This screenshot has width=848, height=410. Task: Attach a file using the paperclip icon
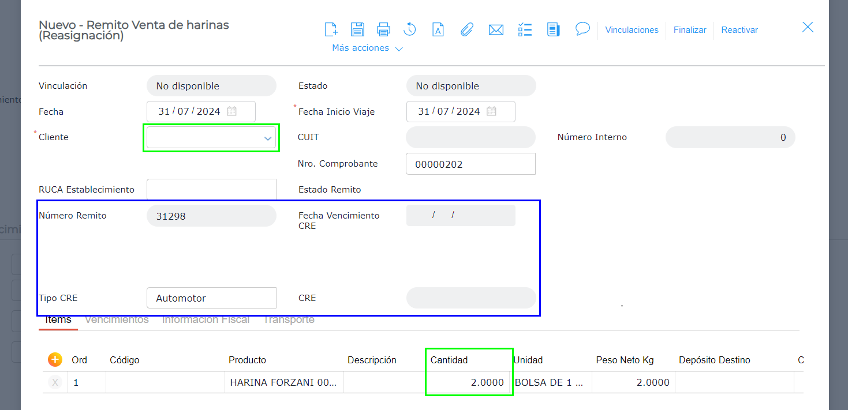(x=466, y=29)
